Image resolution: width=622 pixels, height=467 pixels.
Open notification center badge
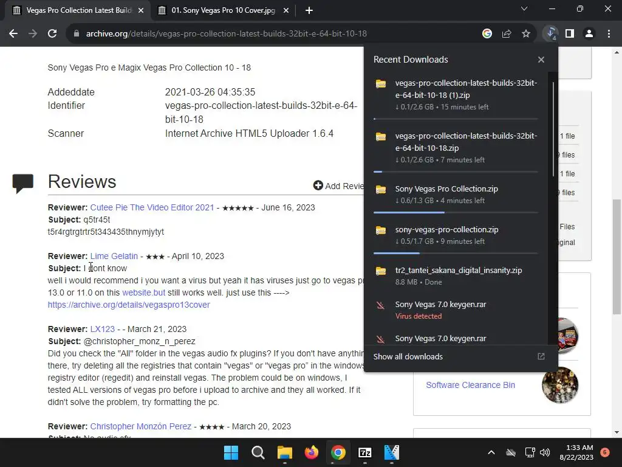pos(605,452)
